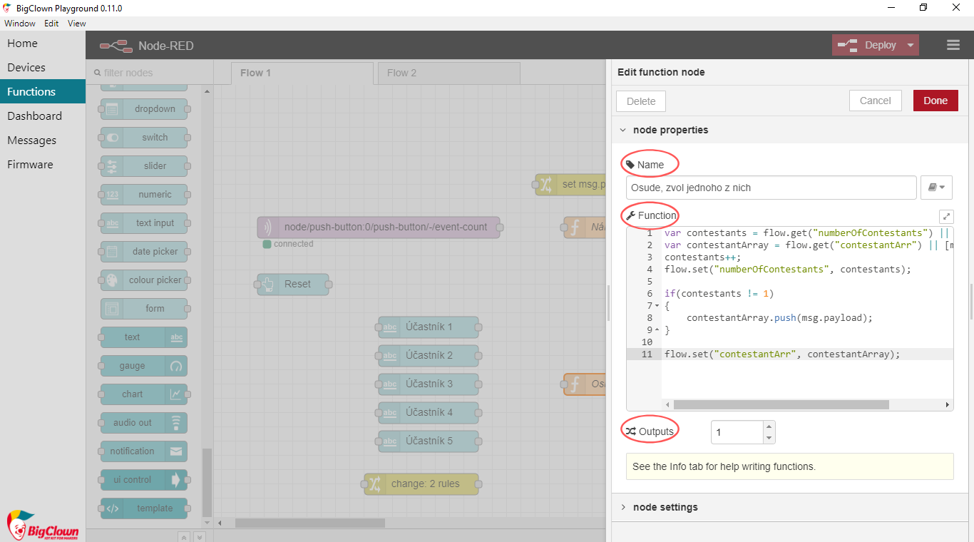Select the gauge palette node
The image size is (974, 542).
(x=144, y=366)
